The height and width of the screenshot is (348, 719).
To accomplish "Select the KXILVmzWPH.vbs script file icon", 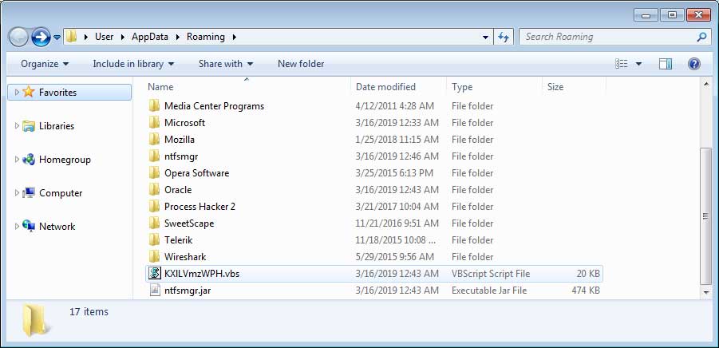I will 154,274.
